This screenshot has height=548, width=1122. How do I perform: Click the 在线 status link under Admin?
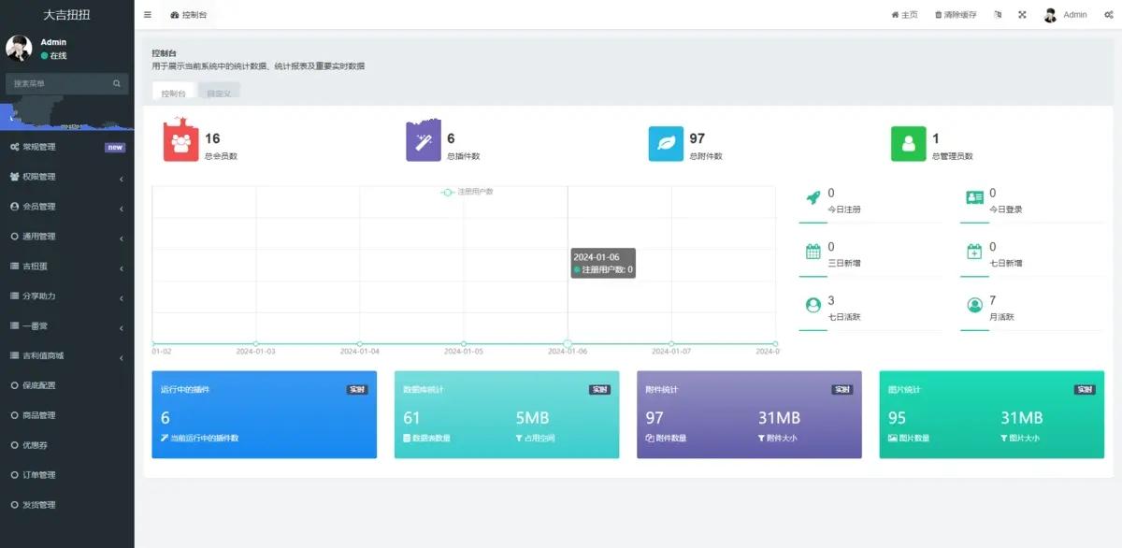click(x=53, y=56)
